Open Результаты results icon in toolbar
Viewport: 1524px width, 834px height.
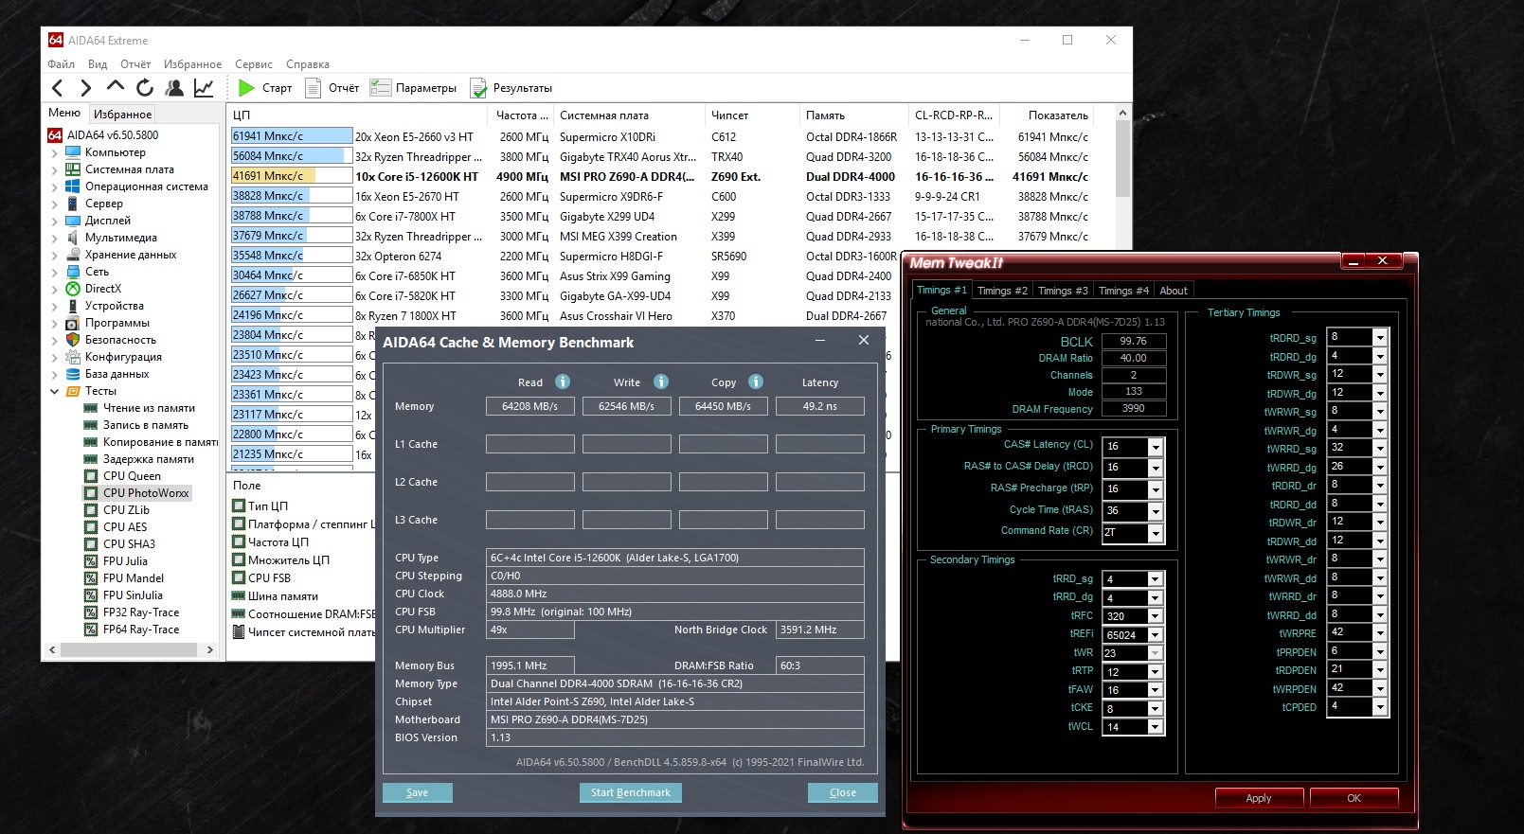point(478,88)
